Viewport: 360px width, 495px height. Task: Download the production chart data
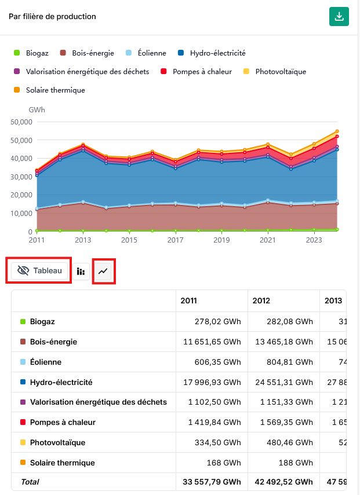pyautogui.click(x=339, y=16)
